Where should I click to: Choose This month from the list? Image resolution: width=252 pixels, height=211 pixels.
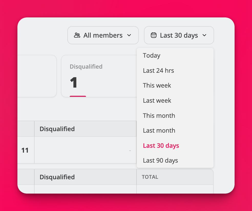point(159,115)
